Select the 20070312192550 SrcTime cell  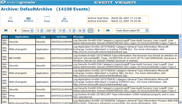tap(62, 58)
